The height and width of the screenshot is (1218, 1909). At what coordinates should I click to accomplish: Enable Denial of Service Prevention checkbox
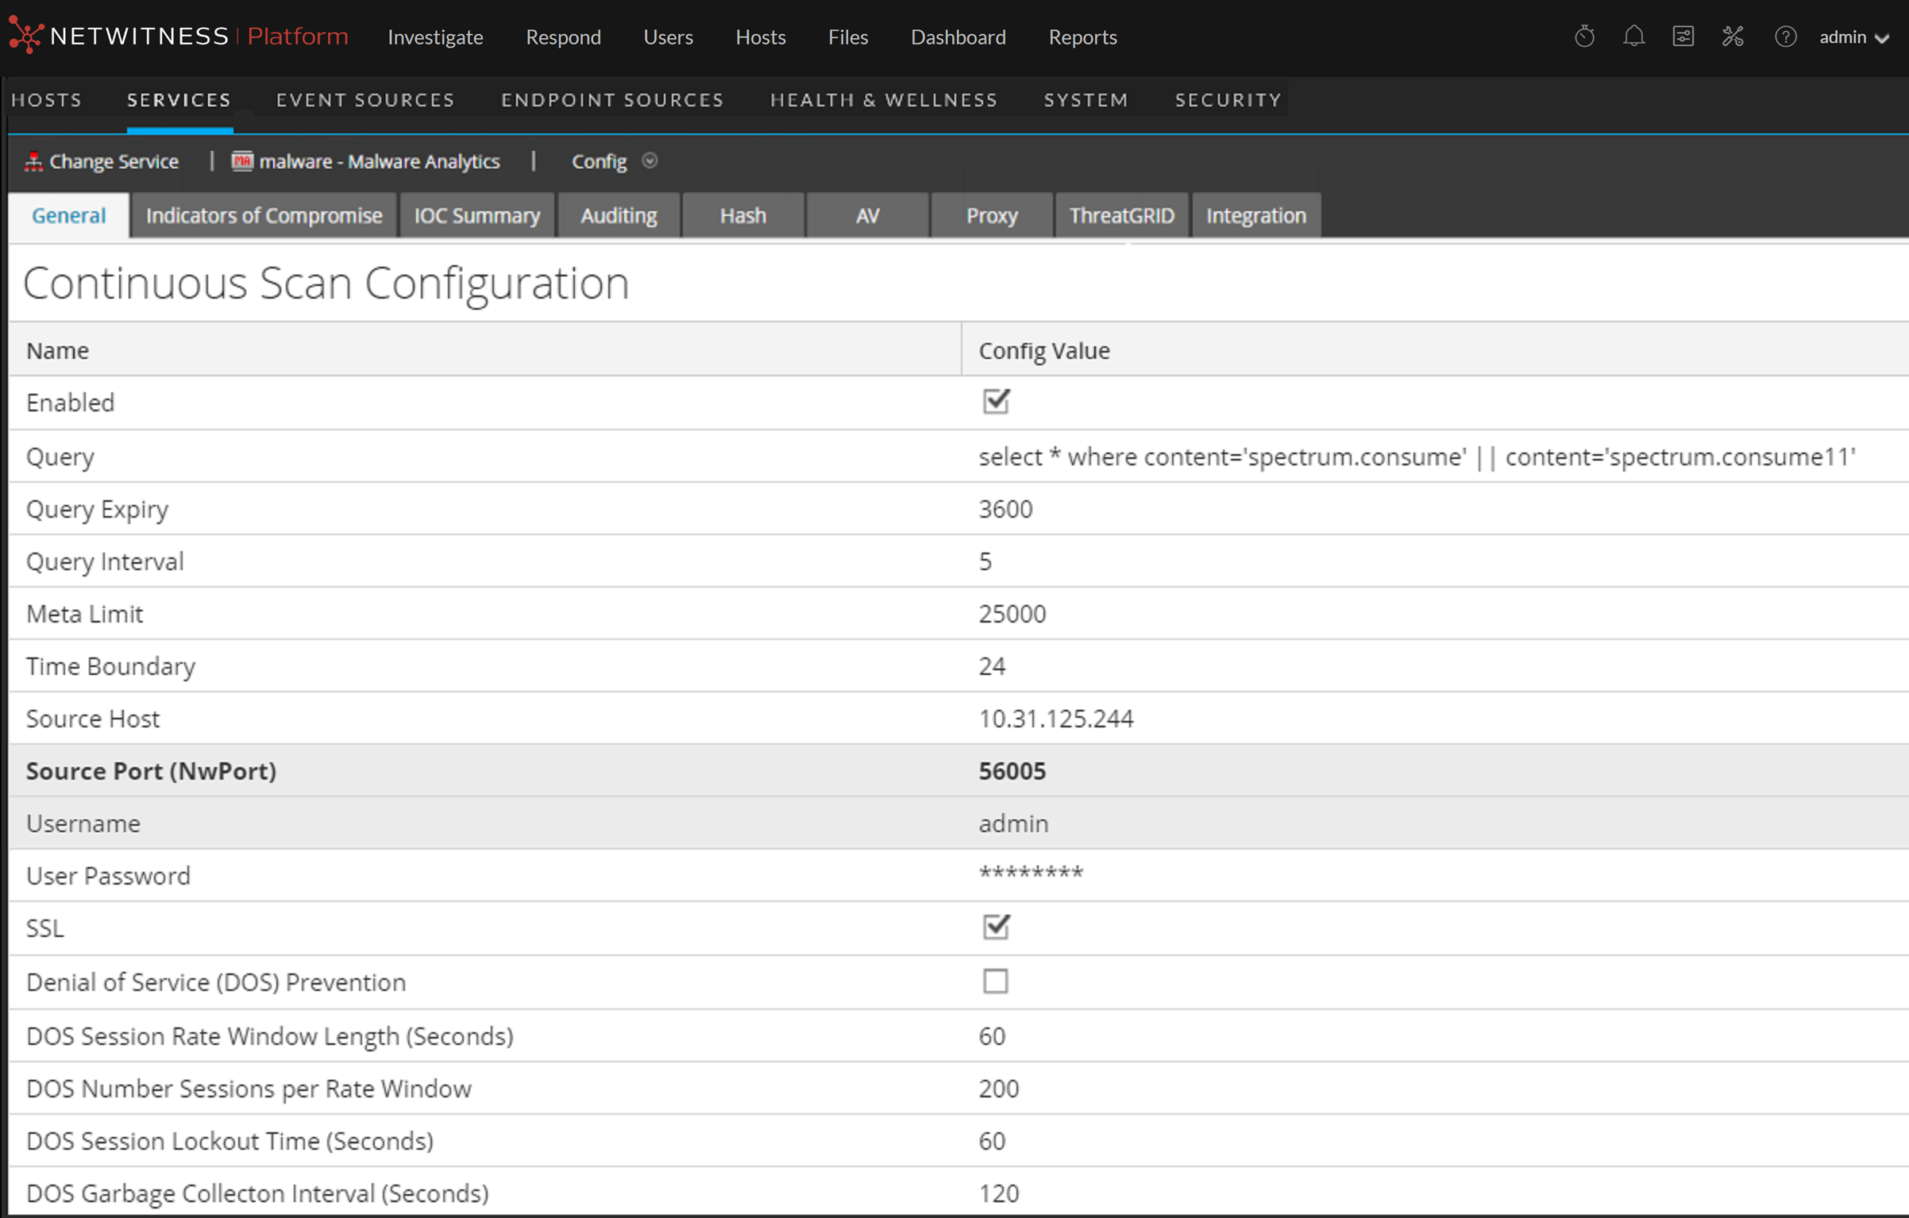(995, 981)
